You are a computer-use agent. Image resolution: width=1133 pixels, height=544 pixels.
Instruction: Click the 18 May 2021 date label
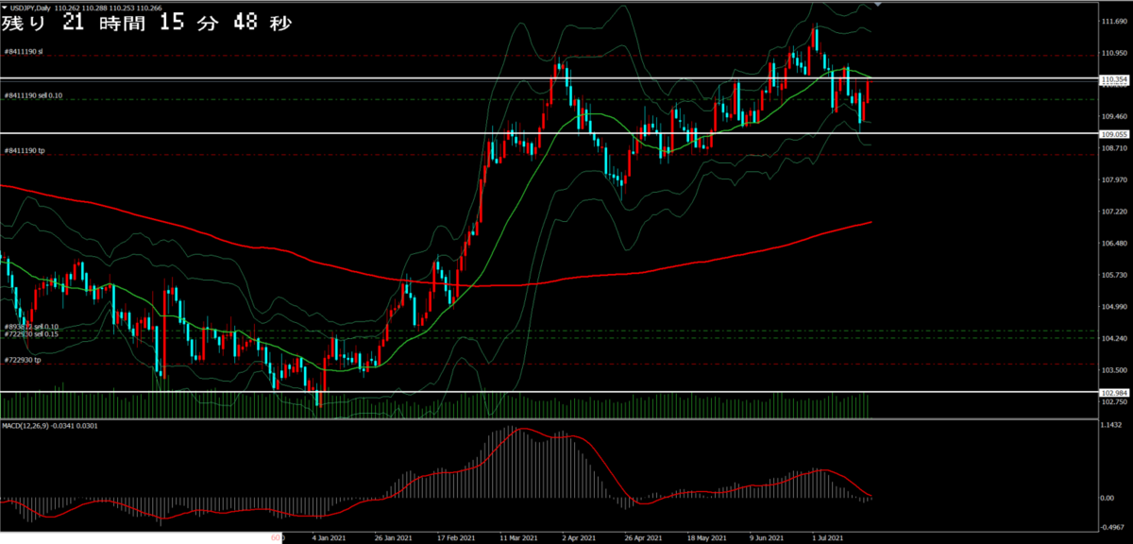(708, 538)
